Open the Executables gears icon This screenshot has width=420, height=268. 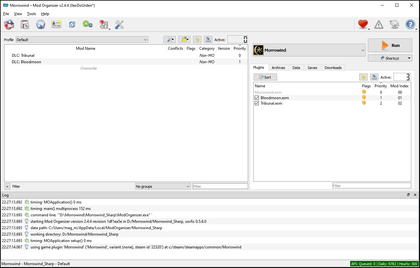88,24
